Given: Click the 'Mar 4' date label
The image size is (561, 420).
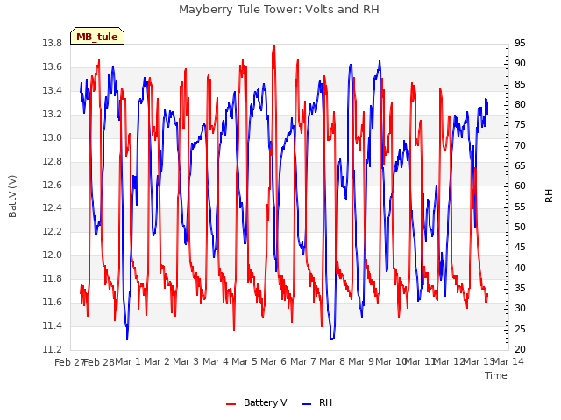Looking at the screenshot, I should click(x=216, y=361).
